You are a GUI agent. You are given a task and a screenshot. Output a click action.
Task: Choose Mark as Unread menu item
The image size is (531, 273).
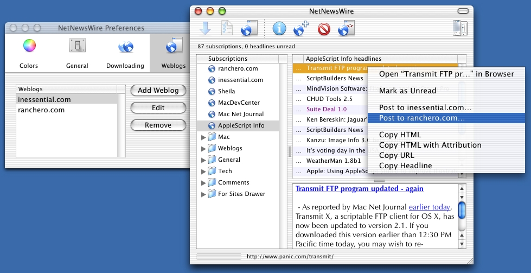tap(446, 91)
